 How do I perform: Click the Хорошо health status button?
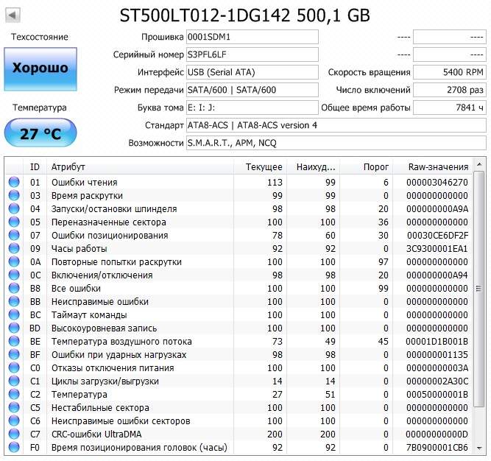point(40,69)
